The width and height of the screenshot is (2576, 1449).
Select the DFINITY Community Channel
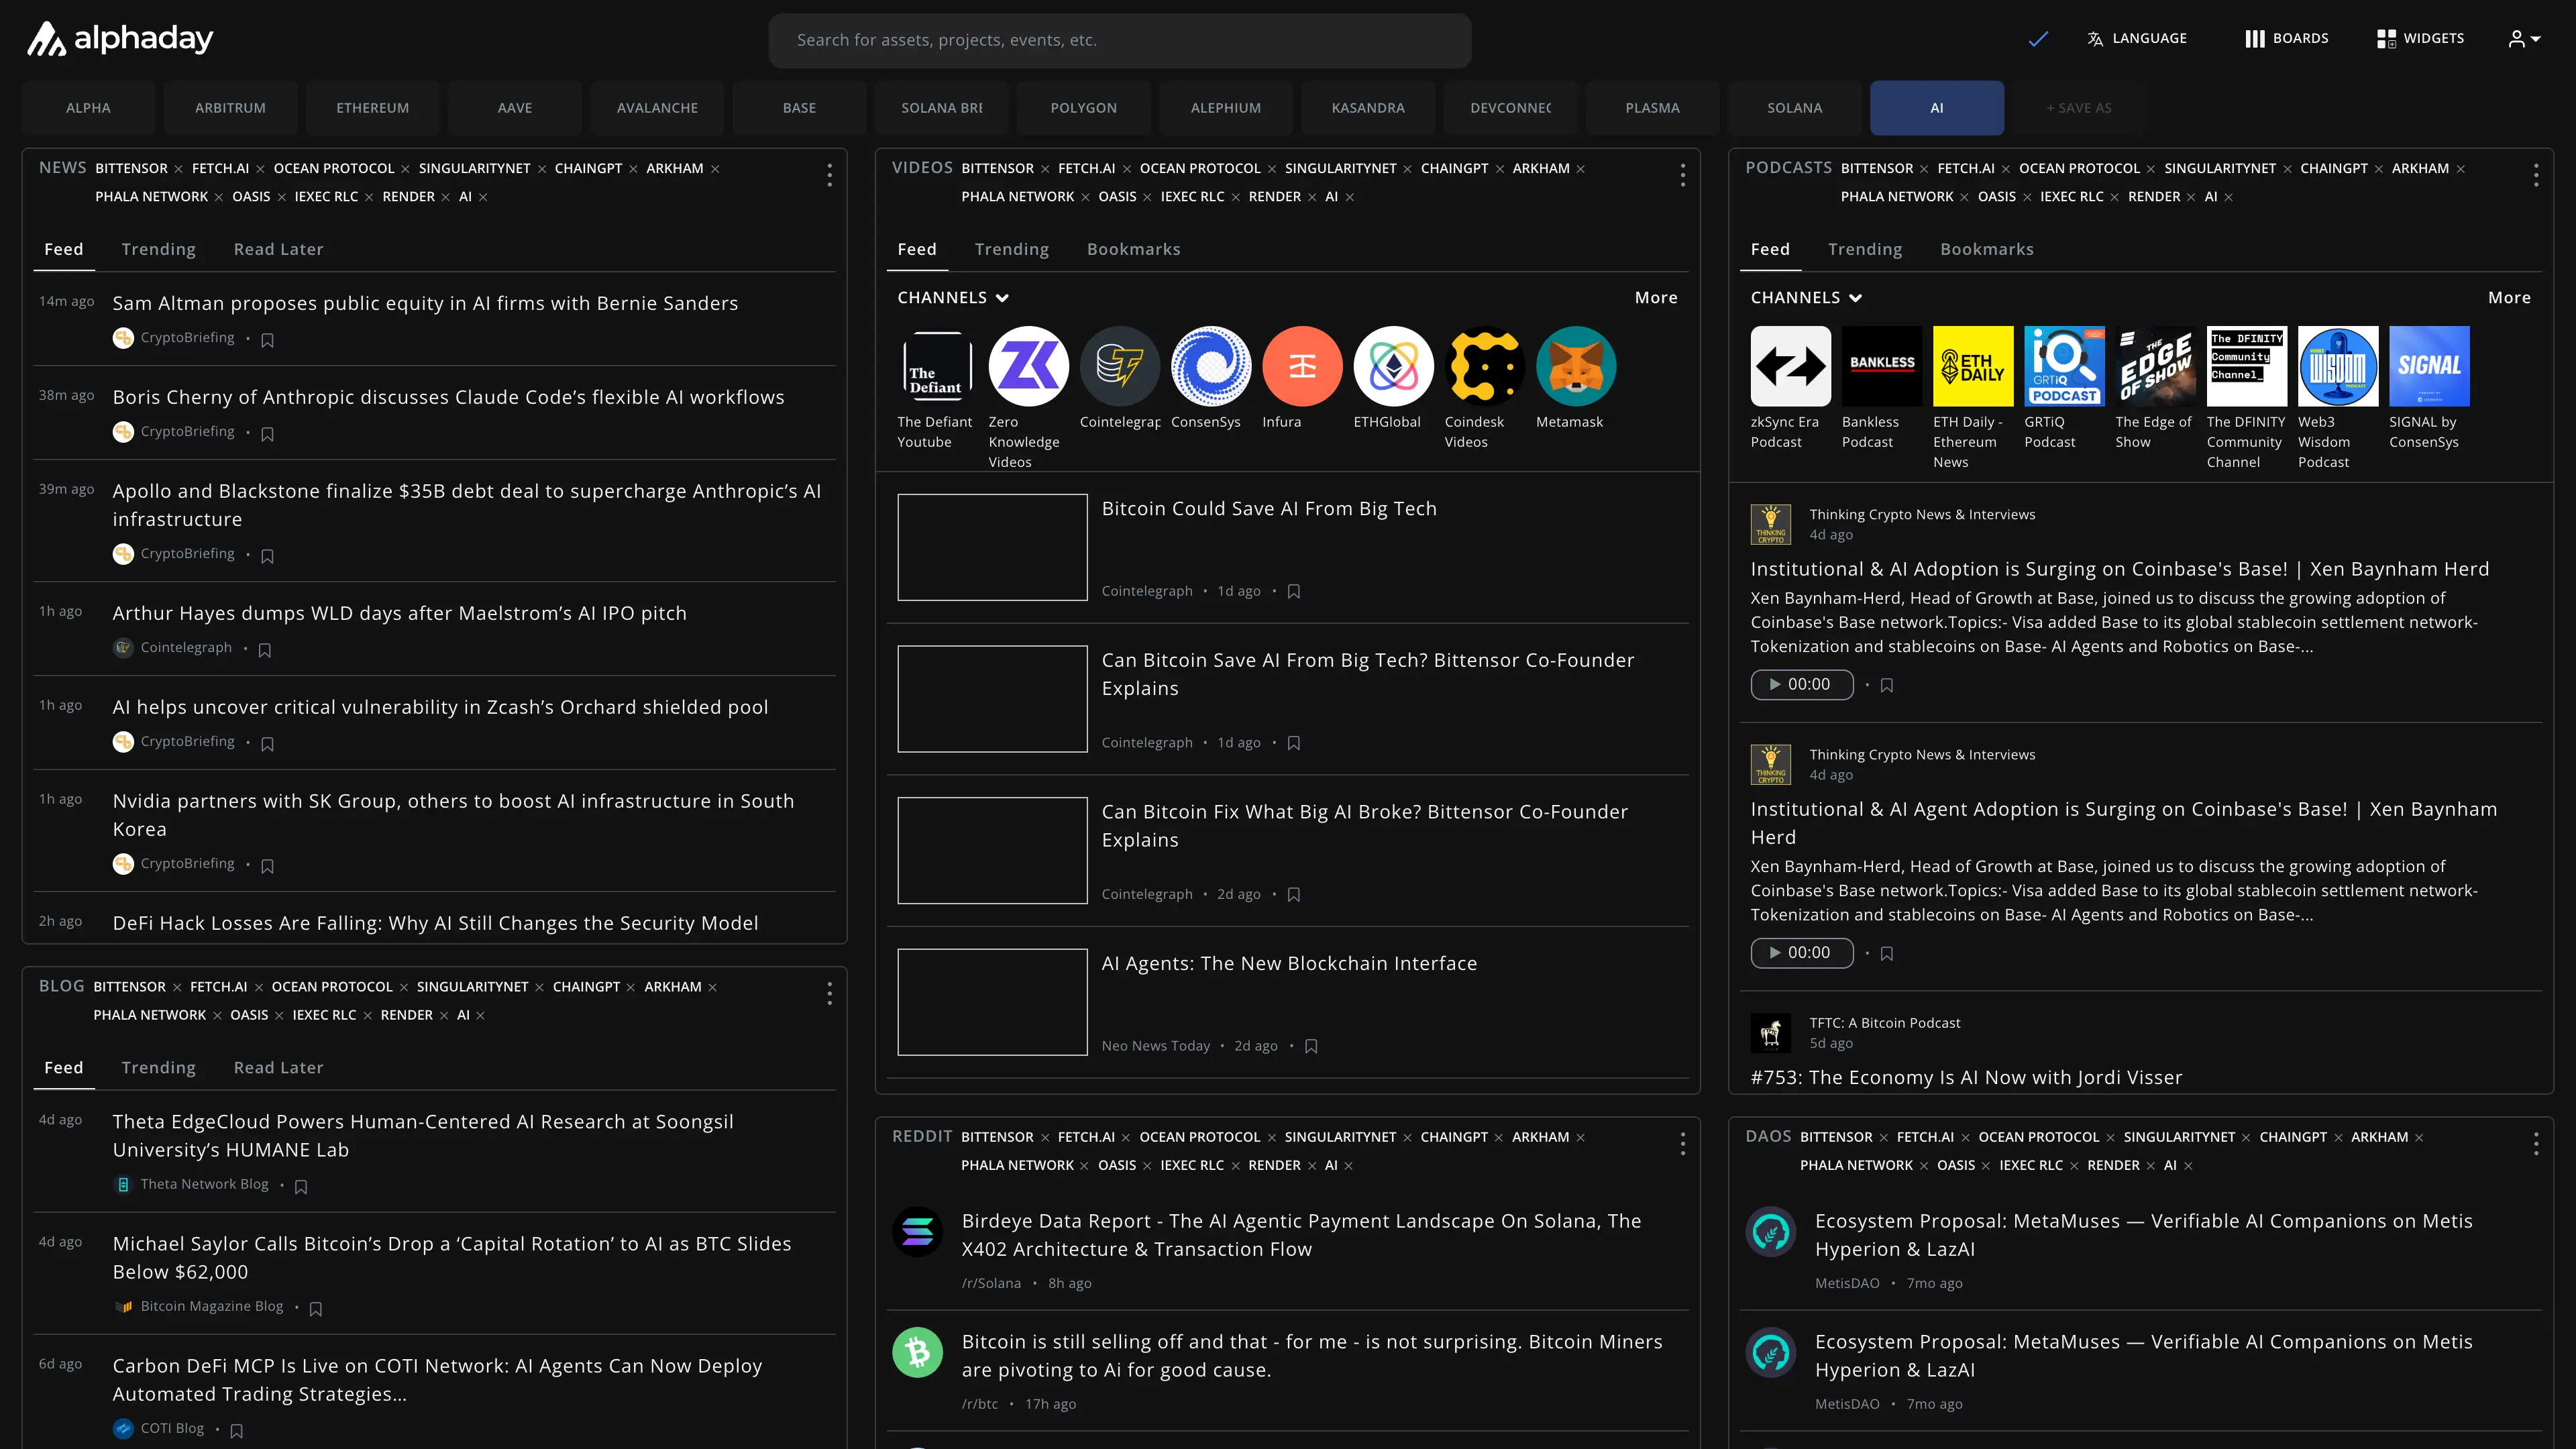pyautogui.click(x=2246, y=366)
